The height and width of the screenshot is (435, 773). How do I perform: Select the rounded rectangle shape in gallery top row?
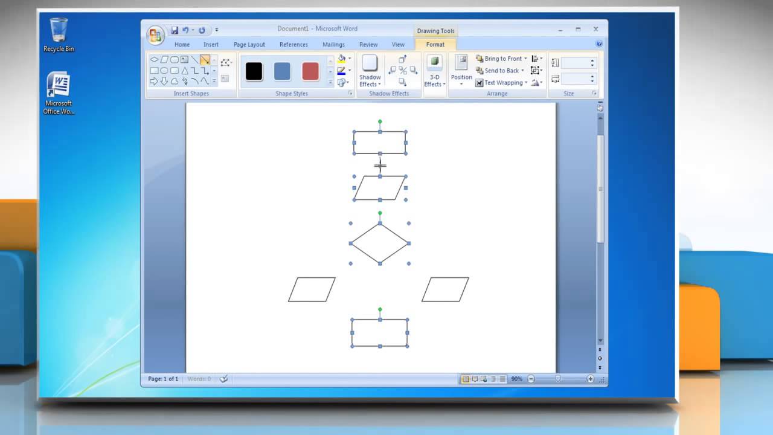[175, 59]
